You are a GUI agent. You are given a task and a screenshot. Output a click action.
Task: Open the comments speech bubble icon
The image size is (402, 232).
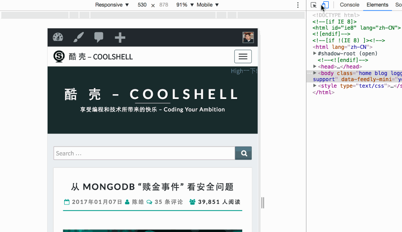[x=99, y=38]
